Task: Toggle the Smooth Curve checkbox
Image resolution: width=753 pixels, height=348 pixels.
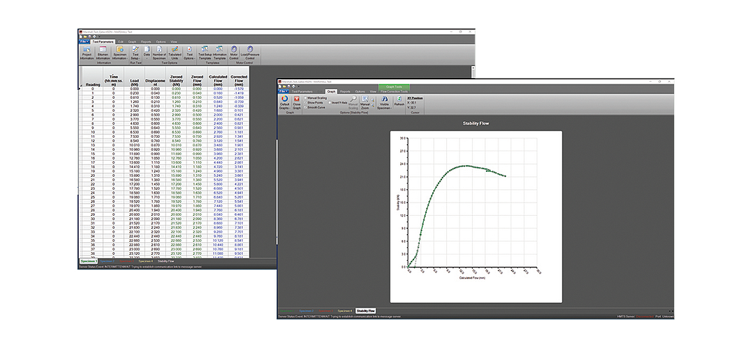Action: [x=305, y=107]
